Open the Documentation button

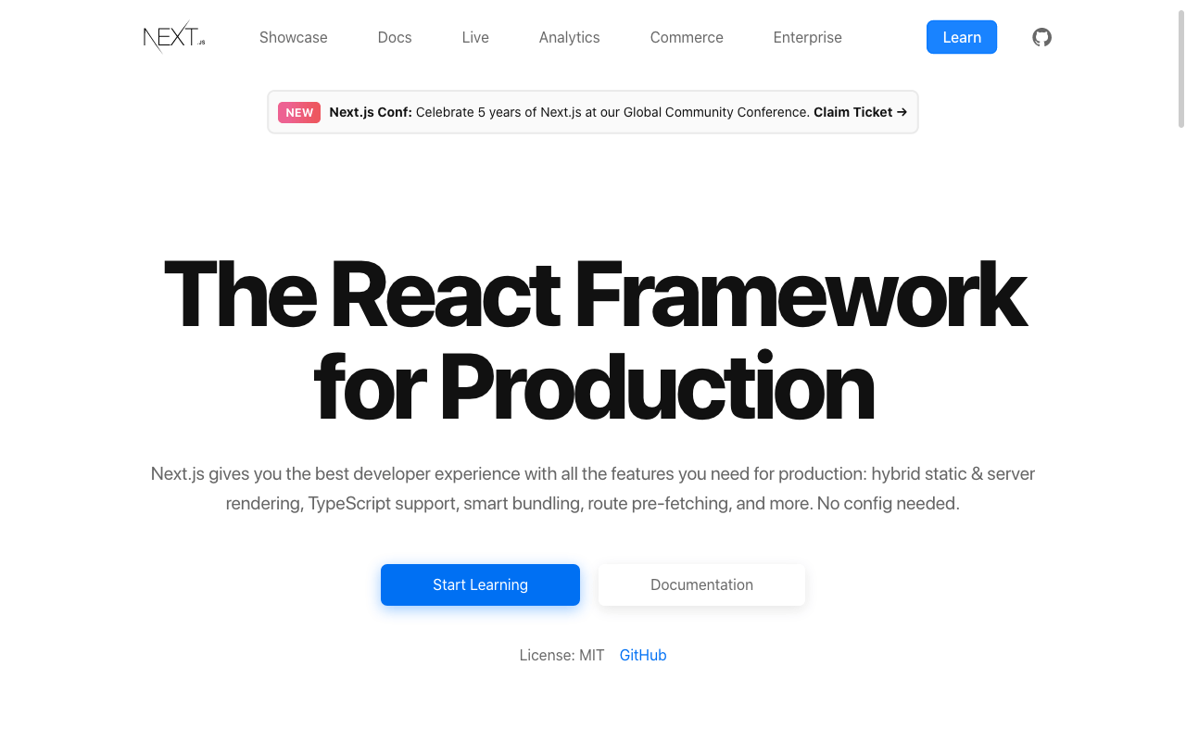tap(701, 584)
